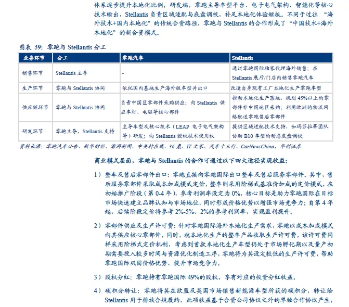The height and width of the screenshot is (307, 349).
Task: Click the '本地化' 的新合资模式 paragraph ending
Action: click(127, 33)
